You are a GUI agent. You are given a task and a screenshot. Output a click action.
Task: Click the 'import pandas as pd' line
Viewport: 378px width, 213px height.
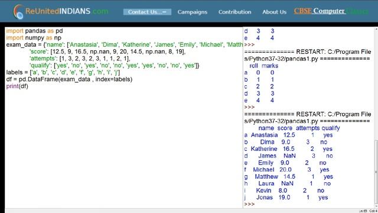[34, 31]
